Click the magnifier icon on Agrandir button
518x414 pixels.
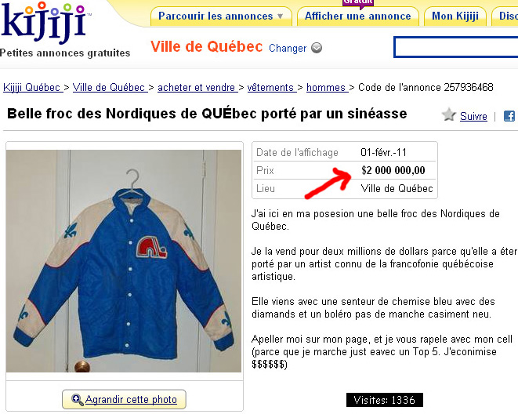[x=78, y=400]
